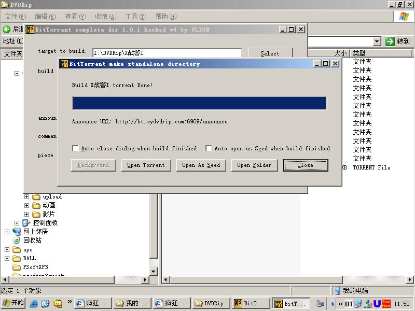Image resolution: width=415 pixels, height=311 pixels.
Task: Click the 回收站 recycle bin icon
Action: [17, 241]
